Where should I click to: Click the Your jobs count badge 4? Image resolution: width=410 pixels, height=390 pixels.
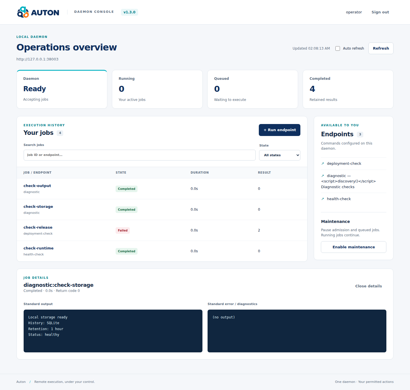(60, 133)
